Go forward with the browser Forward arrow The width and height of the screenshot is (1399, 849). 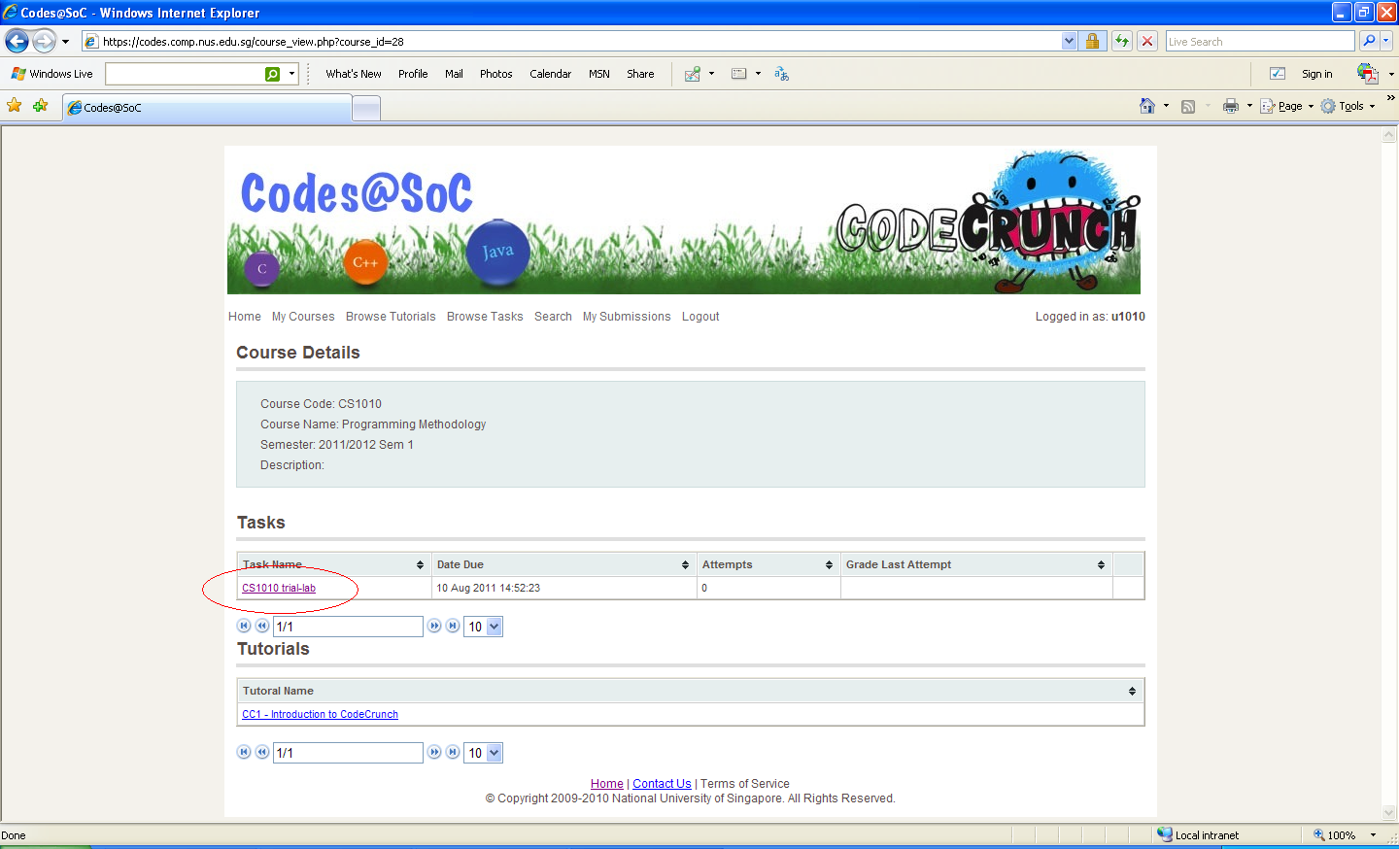(x=45, y=41)
